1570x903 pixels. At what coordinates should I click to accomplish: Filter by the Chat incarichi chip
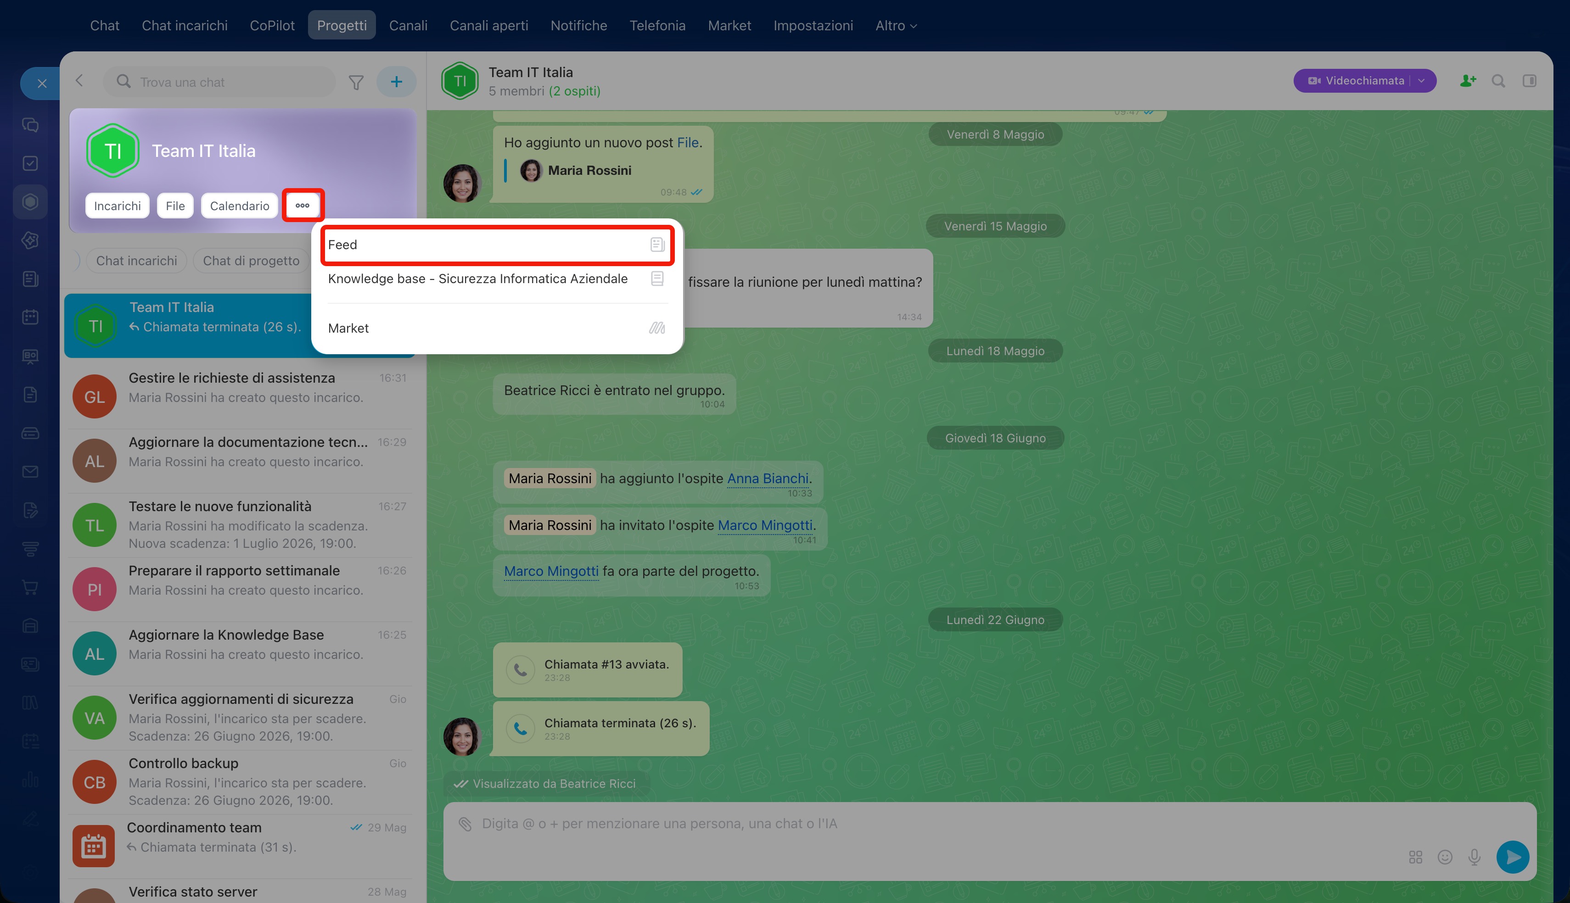coord(136,261)
